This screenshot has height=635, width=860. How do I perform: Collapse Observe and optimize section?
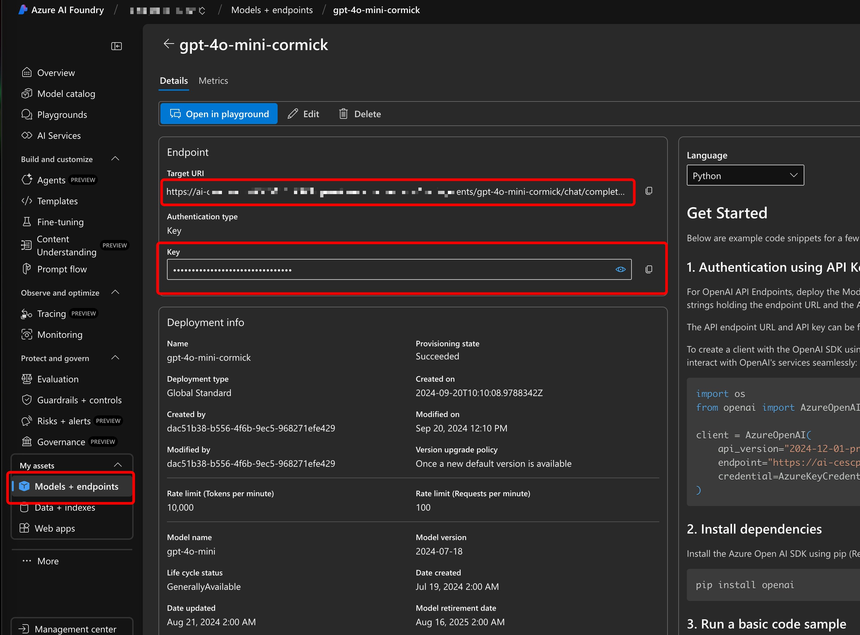115,293
